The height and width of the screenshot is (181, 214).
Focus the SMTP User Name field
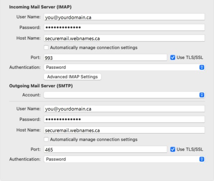(124, 109)
